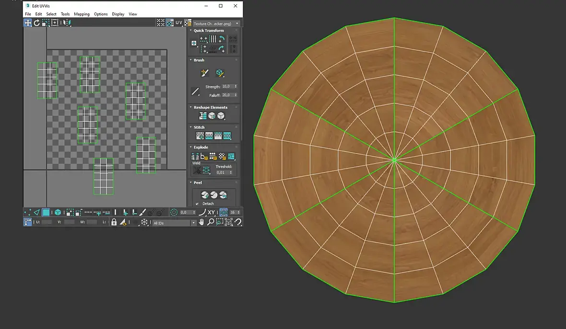Toggle the Lock Selection padlock
Viewport: 566px width, 329px height.
pyautogui.click(x=114, y=222)
